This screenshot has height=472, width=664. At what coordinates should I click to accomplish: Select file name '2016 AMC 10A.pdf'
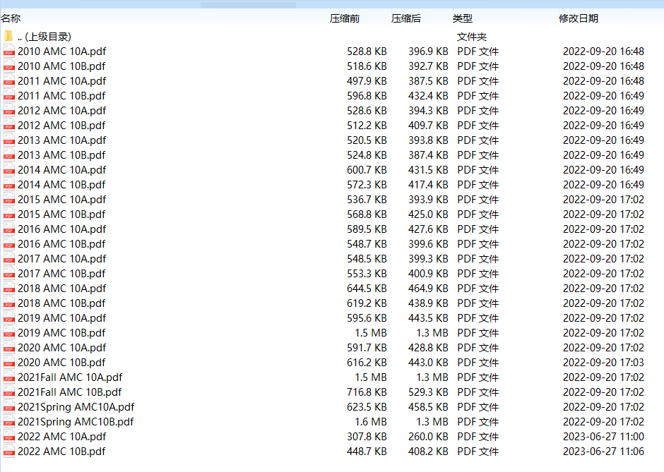coord(62,229)
